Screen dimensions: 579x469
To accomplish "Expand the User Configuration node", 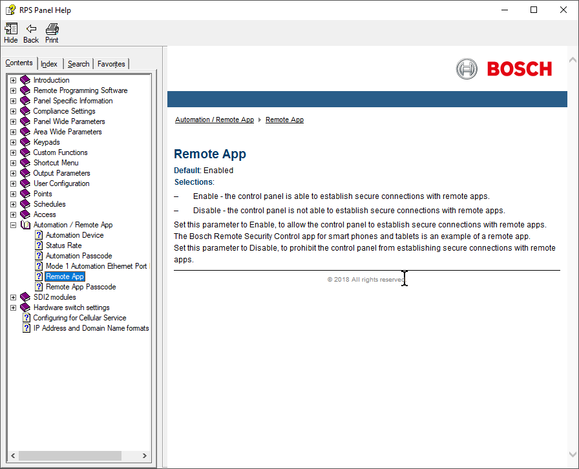I will click(14, 183).
